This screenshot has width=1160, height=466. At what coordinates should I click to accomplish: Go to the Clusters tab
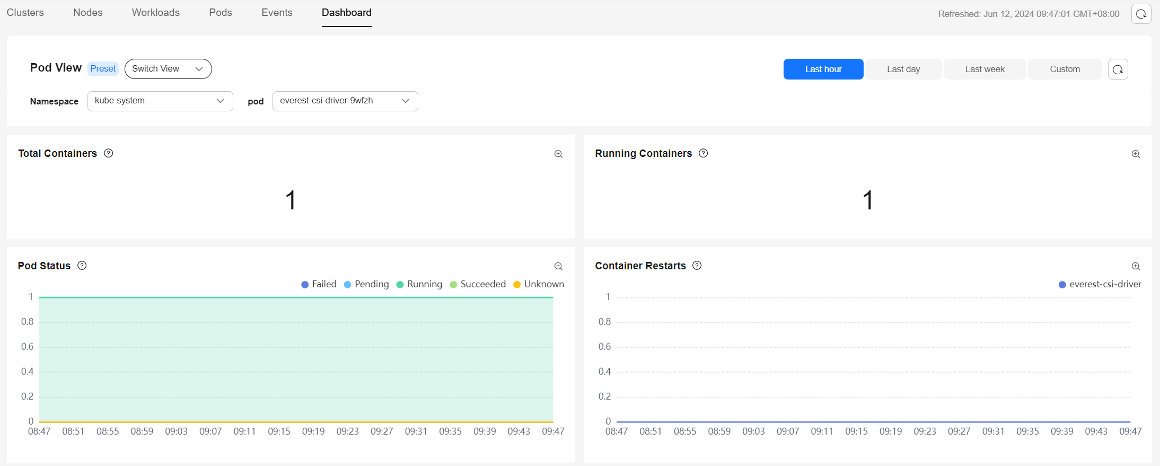point(25,13)
